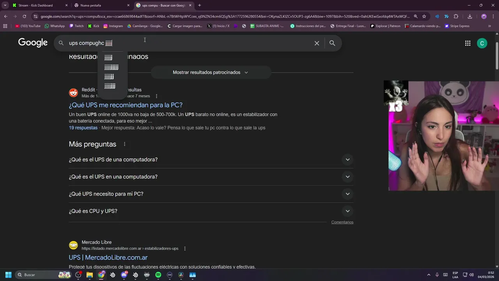Show more bookmarks with the chevron
The width and height of the screenshot is (499, 281).
coord(490,26)
